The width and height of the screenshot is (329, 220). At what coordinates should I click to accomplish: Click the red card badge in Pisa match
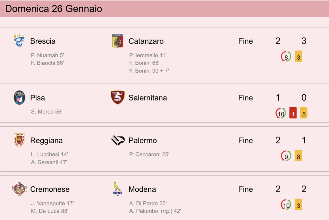[293, 113]
